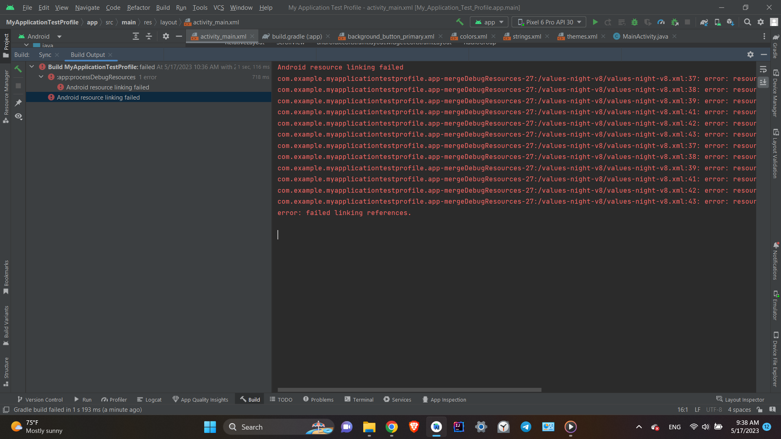Open the Profile app gauge icon
Image resolution: width=781 pixels, height=439 pixels.
[x=661, y=22]
